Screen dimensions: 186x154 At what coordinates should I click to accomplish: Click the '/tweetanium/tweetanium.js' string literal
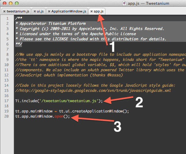[x=69, y=101]
